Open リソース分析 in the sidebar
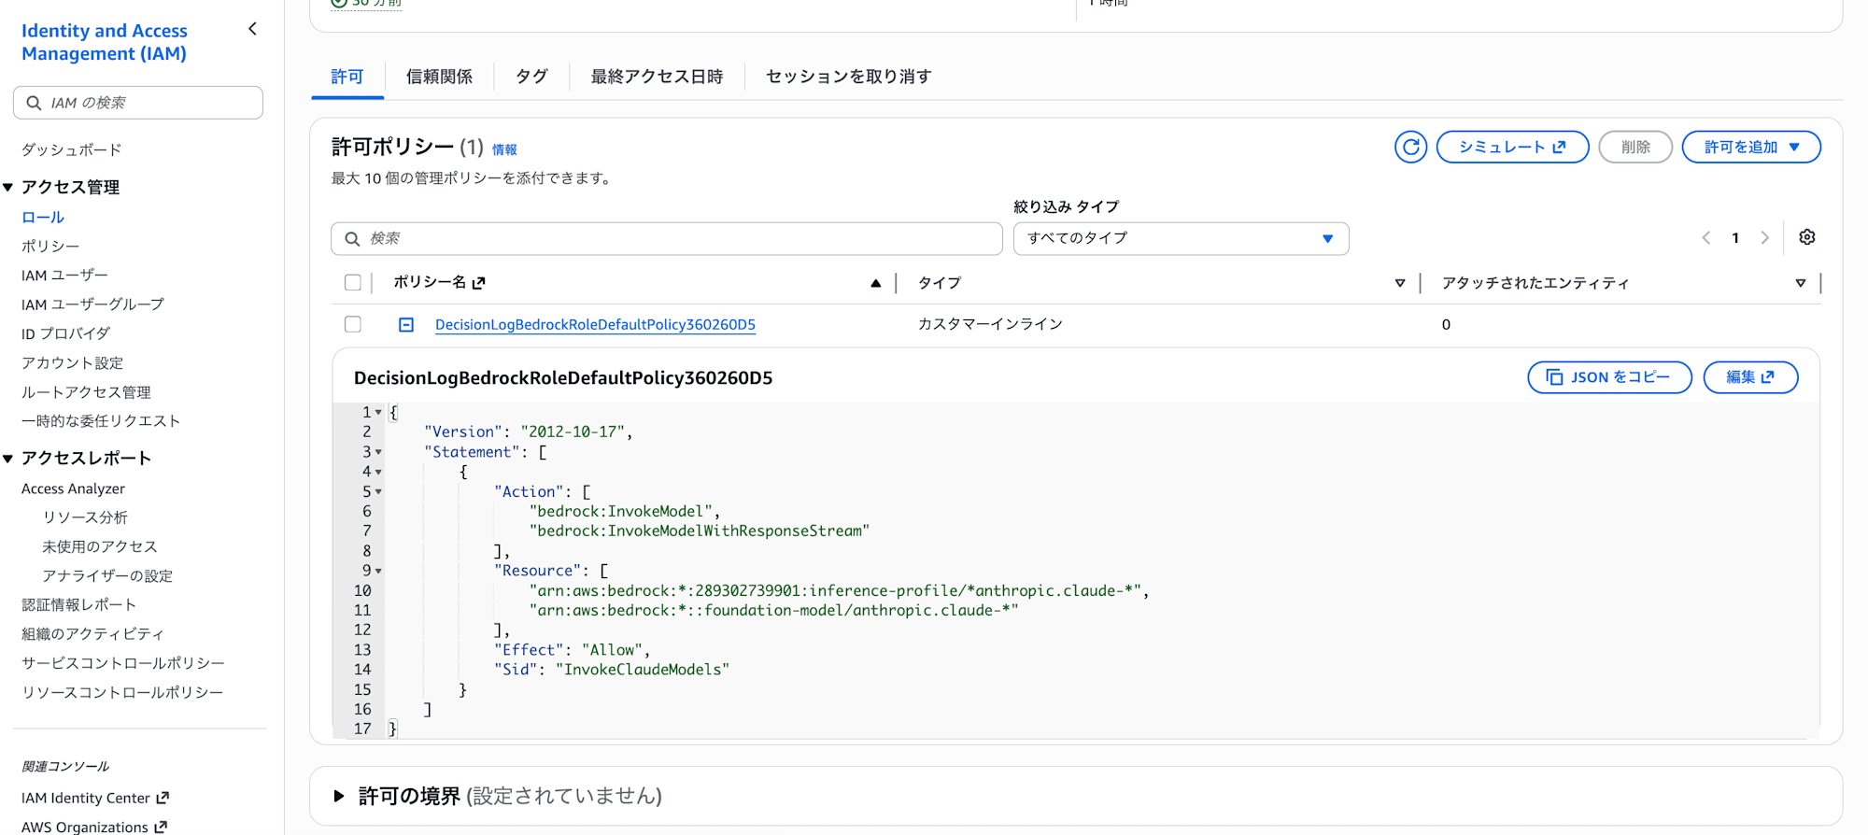 point(85,517)
